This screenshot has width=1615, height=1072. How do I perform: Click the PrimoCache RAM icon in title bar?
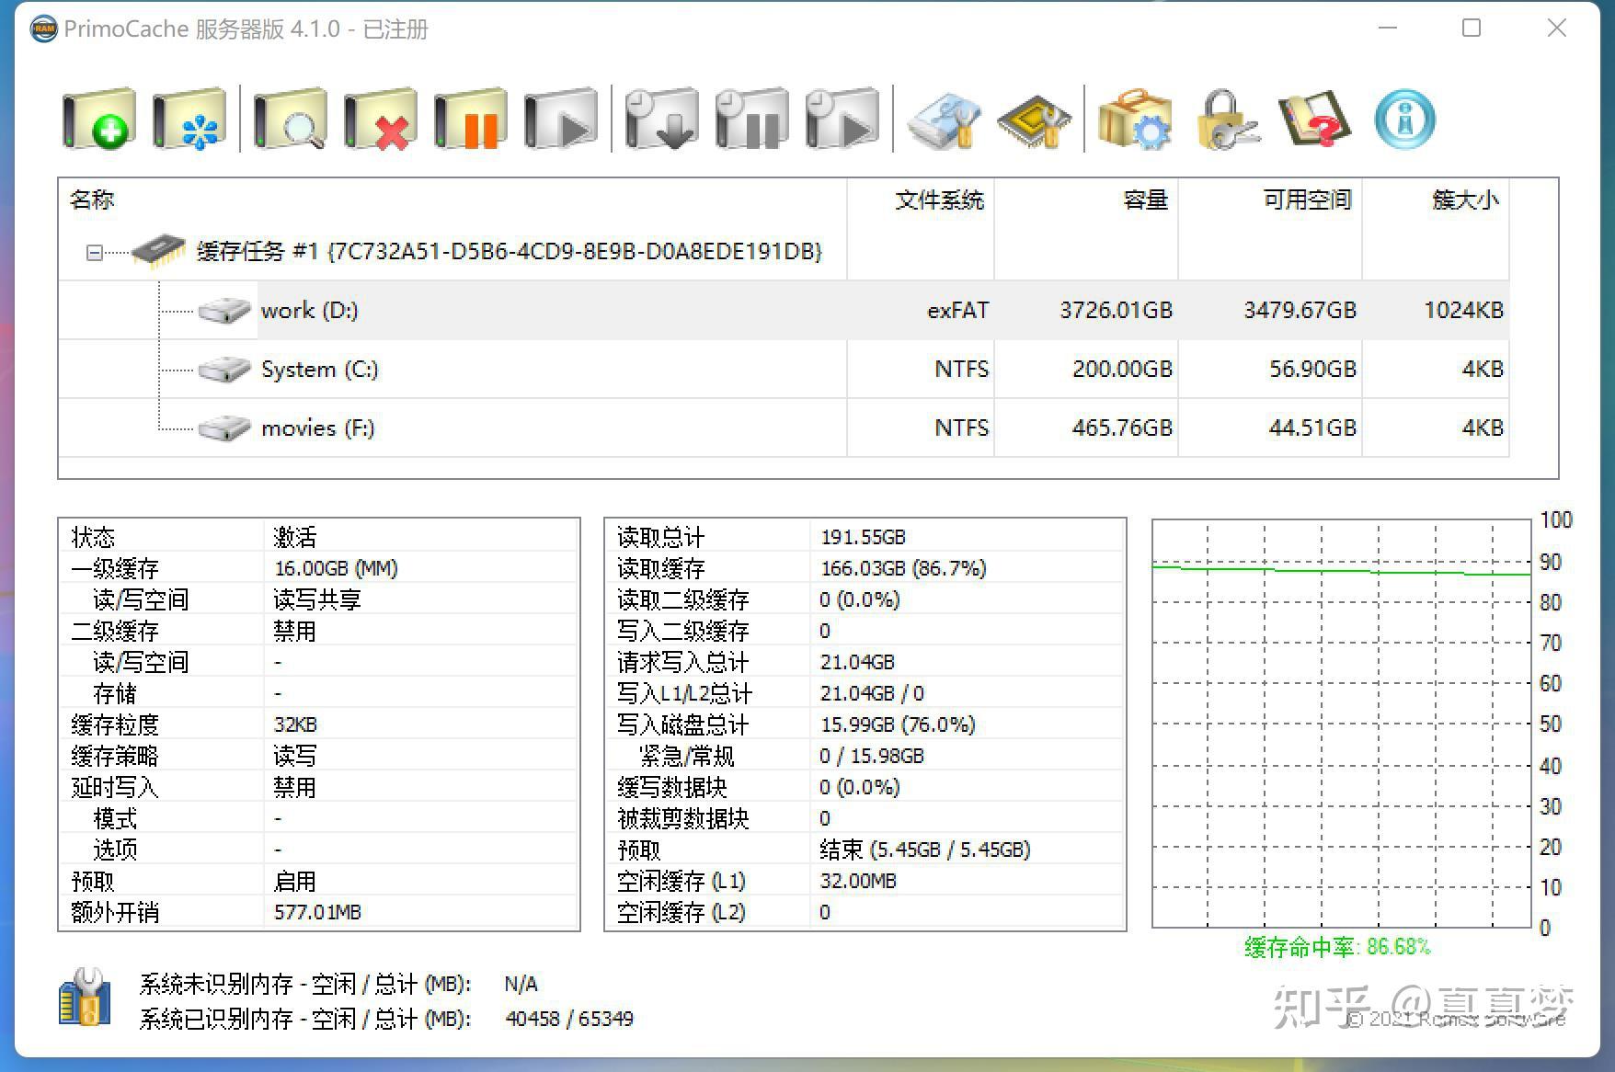[43, 29]
